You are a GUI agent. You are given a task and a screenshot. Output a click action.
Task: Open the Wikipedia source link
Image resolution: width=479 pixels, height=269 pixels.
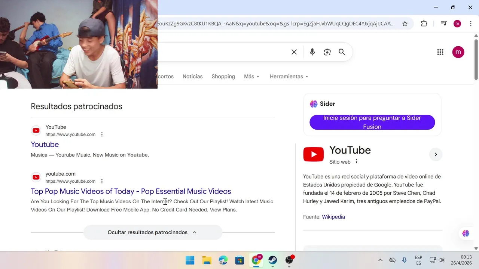click(333, 217)
